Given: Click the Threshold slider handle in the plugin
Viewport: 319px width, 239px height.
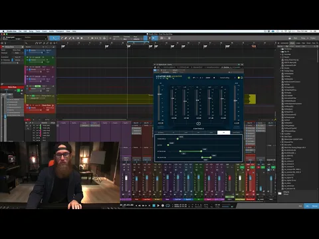Looking at the screenshot, I should (x=177, y=139).
